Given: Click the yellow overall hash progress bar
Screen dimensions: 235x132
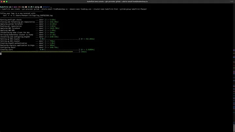Looking at the screenshot, I should coord(40,52).
